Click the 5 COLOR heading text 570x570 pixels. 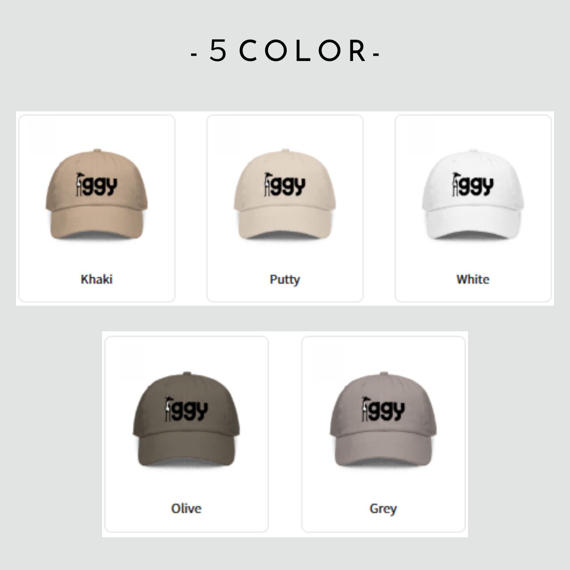pyautogui.click(x=285, y=51)
